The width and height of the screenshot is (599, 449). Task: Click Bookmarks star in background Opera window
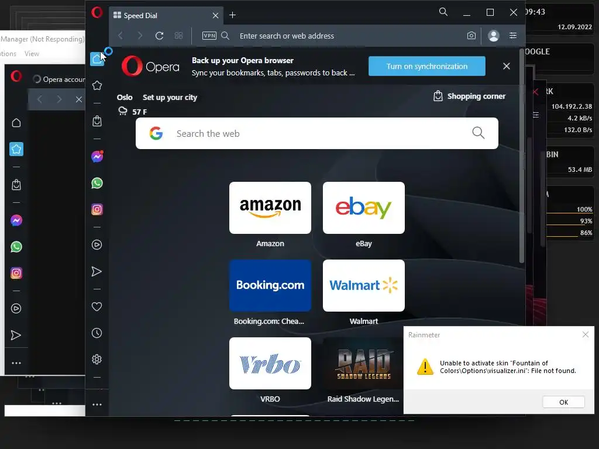16,149
